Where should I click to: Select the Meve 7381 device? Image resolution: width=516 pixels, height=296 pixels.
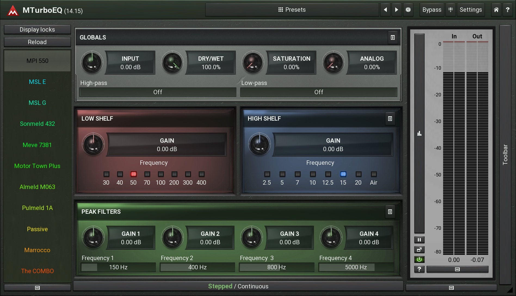click(37, 145)
